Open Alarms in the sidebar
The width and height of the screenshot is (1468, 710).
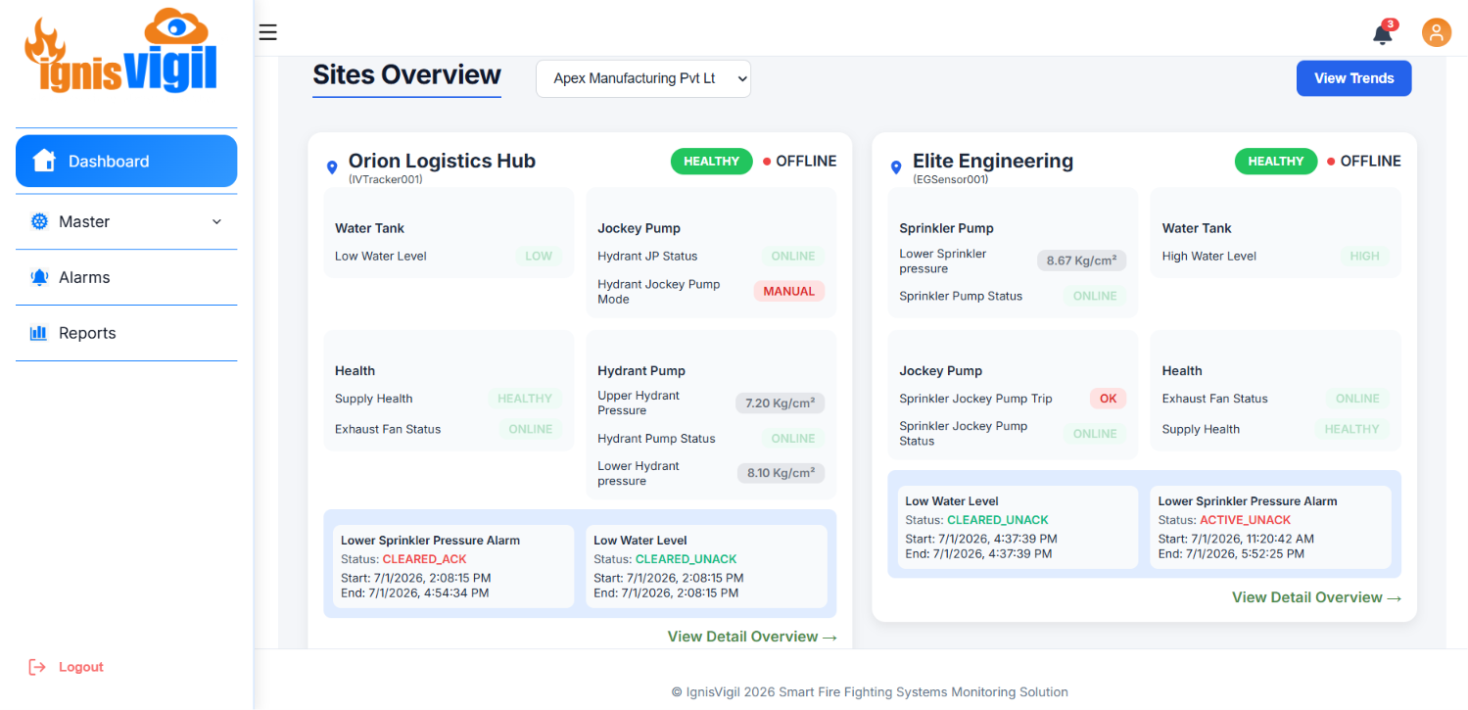[x=126, y=277]
